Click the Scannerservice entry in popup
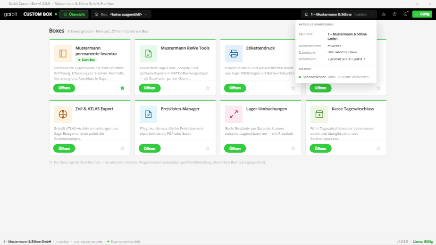 pos(336,77)
